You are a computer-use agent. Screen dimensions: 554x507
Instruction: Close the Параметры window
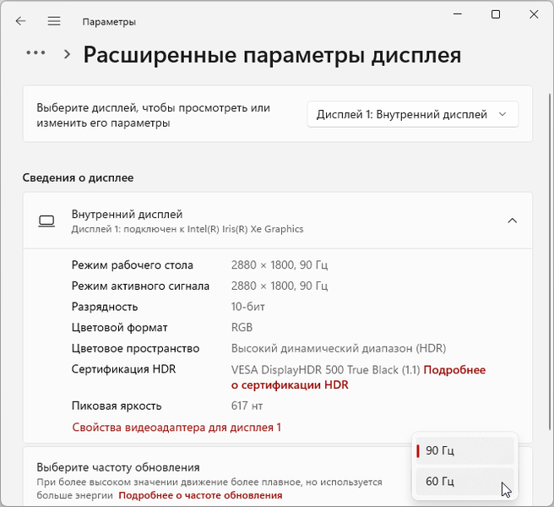(534, 14)
